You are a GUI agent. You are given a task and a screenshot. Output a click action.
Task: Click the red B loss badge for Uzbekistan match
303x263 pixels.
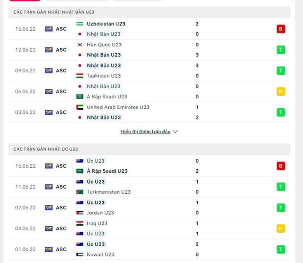click(280, 29)
